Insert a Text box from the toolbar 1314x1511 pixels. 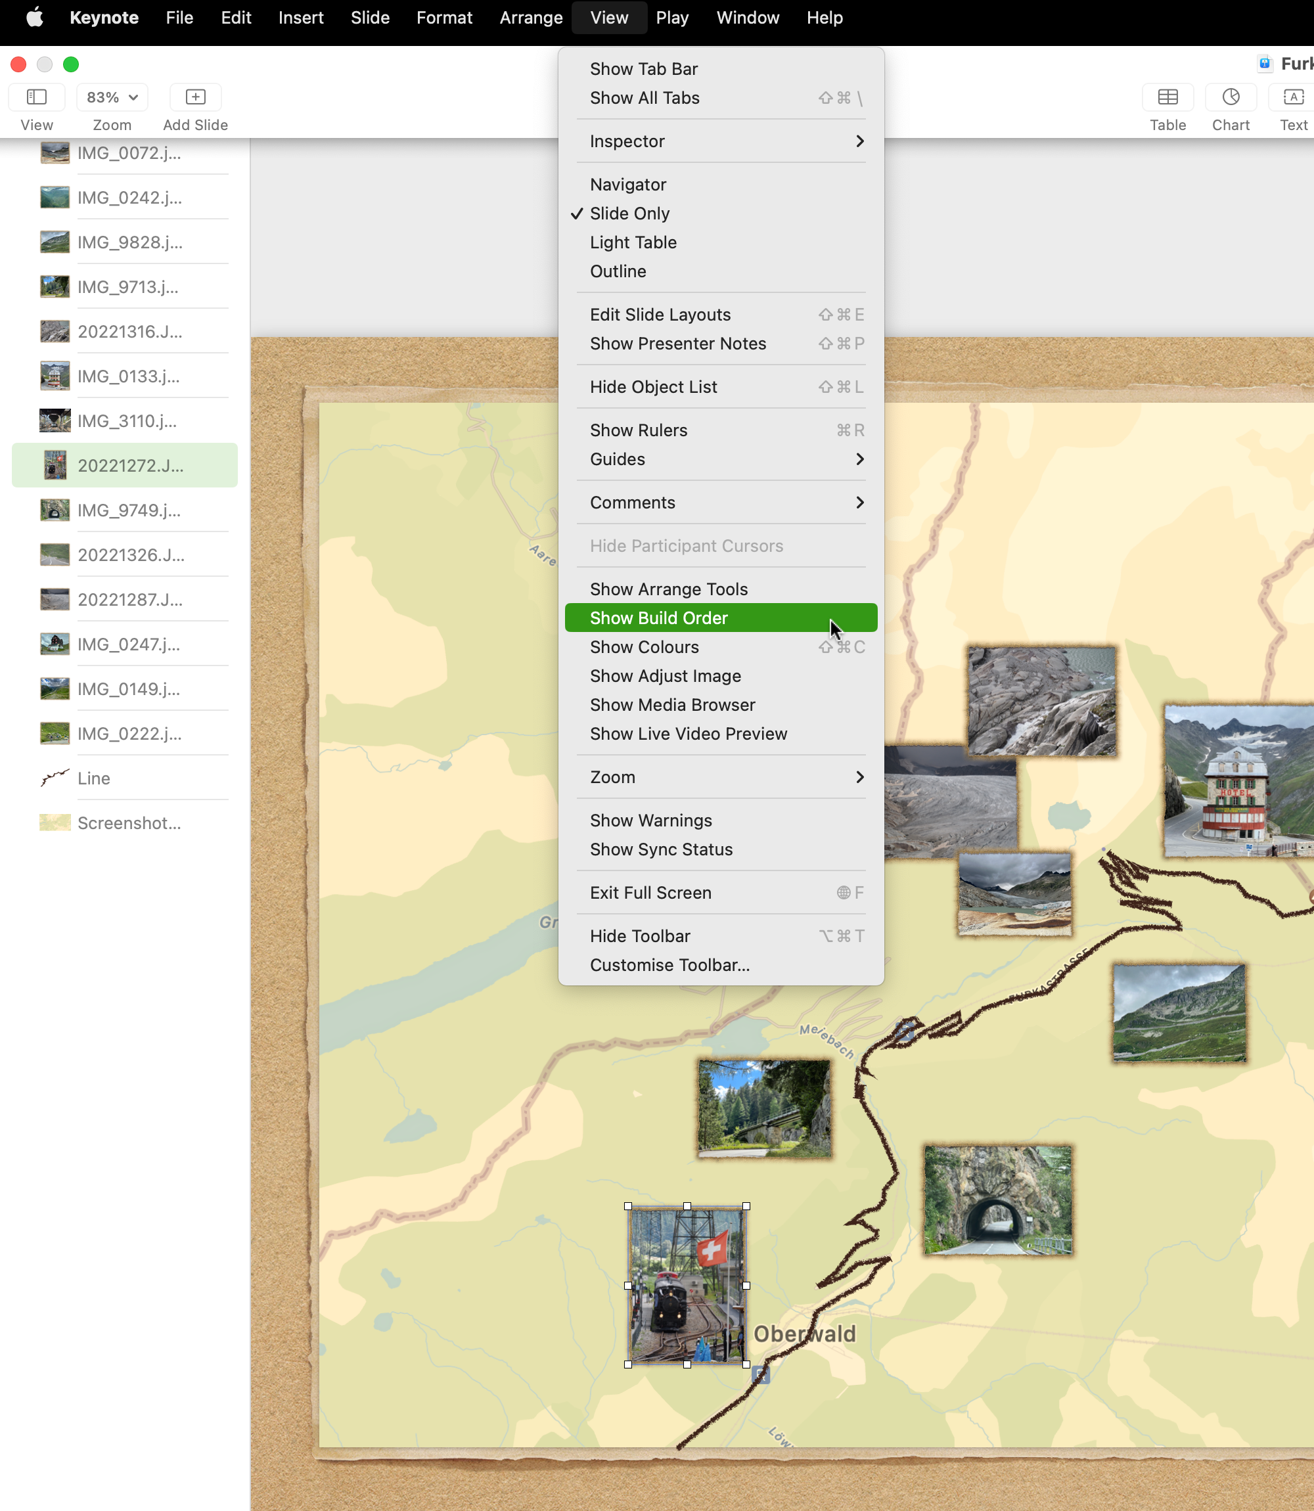pyautogui.click(x=1294, y=97)
